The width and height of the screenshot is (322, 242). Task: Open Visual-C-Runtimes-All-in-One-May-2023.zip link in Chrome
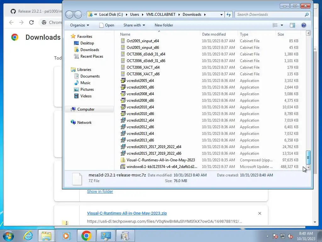127,213
